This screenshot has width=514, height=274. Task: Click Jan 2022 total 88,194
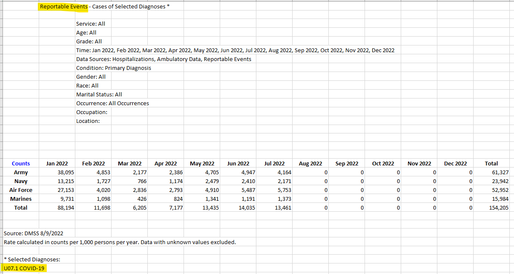(66, 207)
